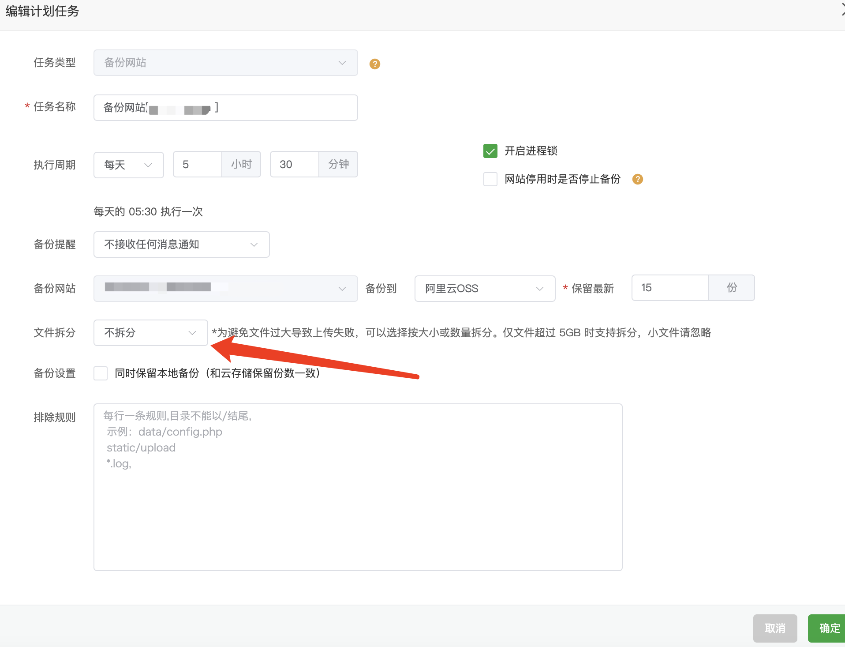Open the 任务类型 备份网站 dropdown
This screenshot has width=845, height=647.
(x=226, y=63)
